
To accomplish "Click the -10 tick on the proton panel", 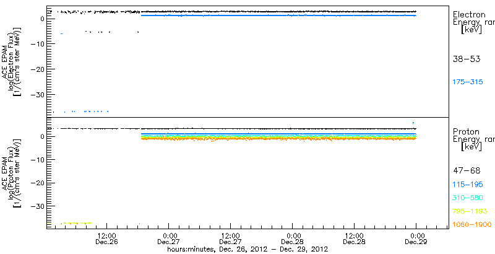I will [38, 160].
